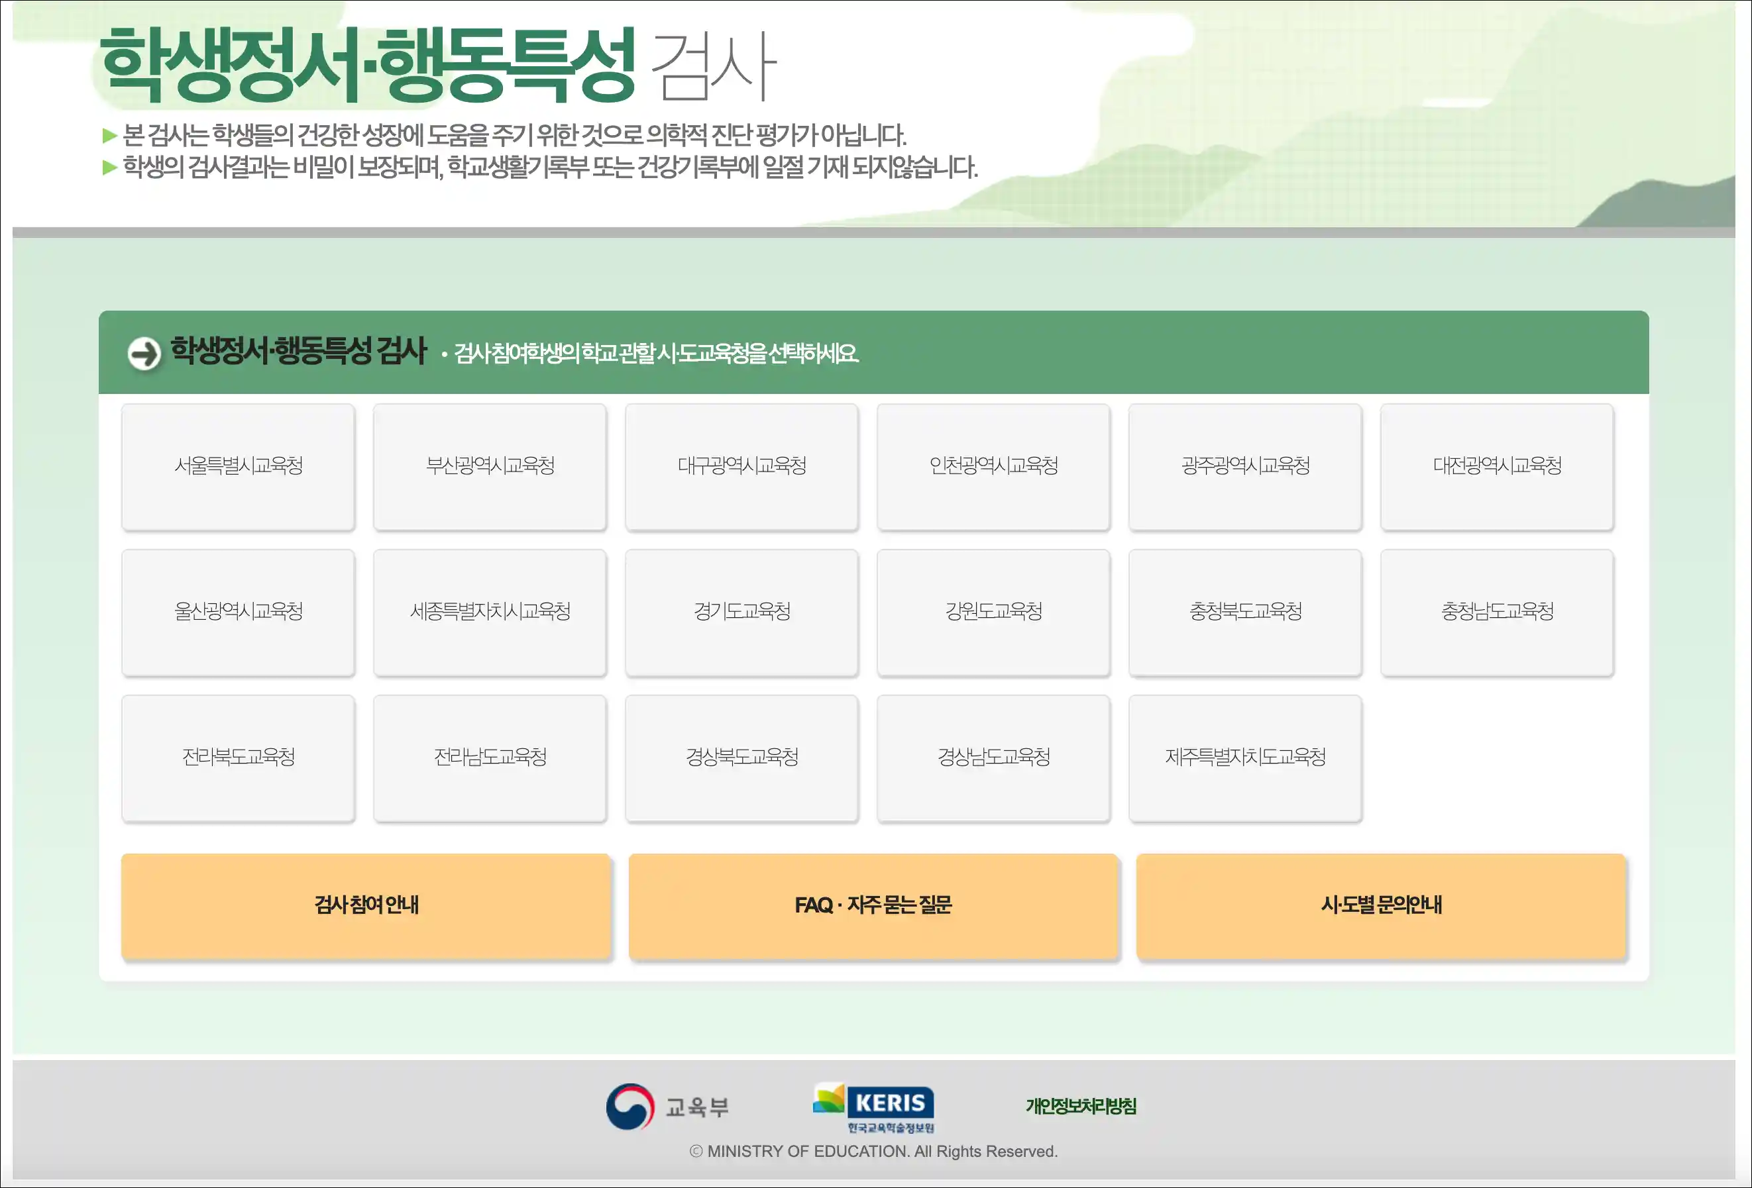This screenshot has width=1752, height=1188.
Task: Open FAQ · 자주 묻는 질문
Action: [x=873, y=905]
